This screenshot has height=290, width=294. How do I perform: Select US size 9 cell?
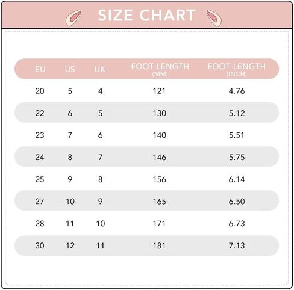pos(70,179)
